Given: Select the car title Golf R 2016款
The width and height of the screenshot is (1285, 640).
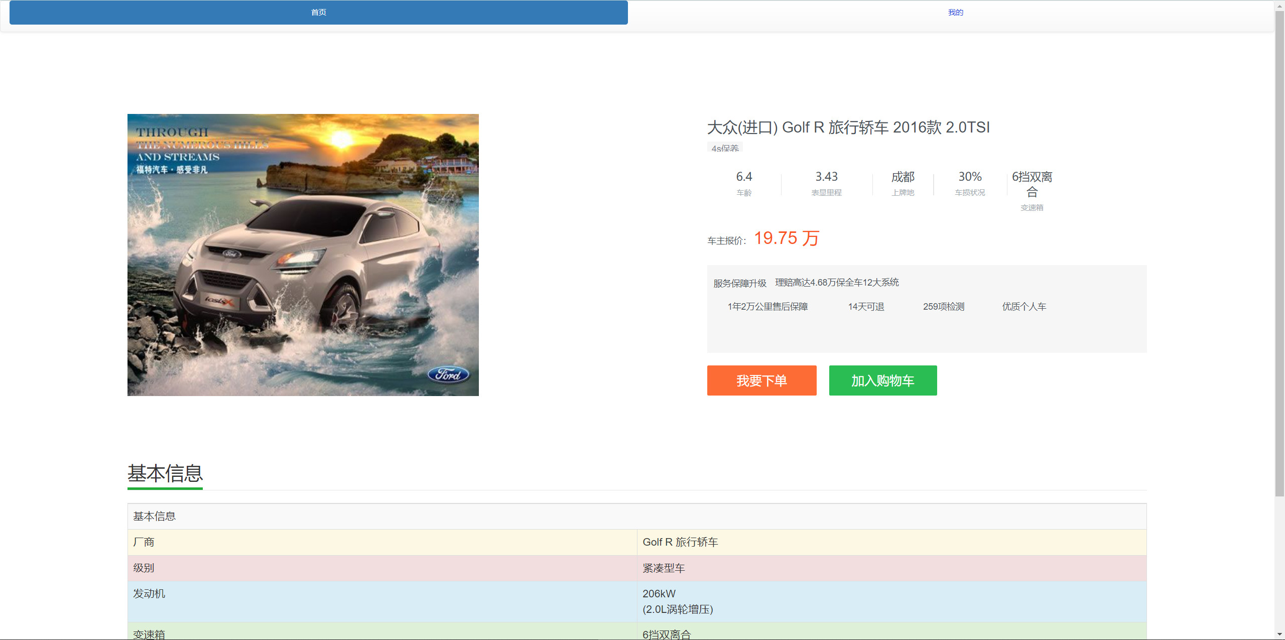Looking at the screenshot, I should 848,127.
